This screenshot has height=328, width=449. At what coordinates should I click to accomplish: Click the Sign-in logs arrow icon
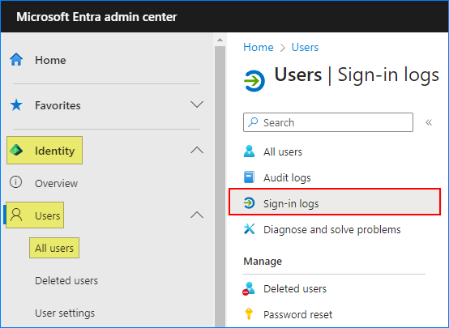[x=249, y=203]
